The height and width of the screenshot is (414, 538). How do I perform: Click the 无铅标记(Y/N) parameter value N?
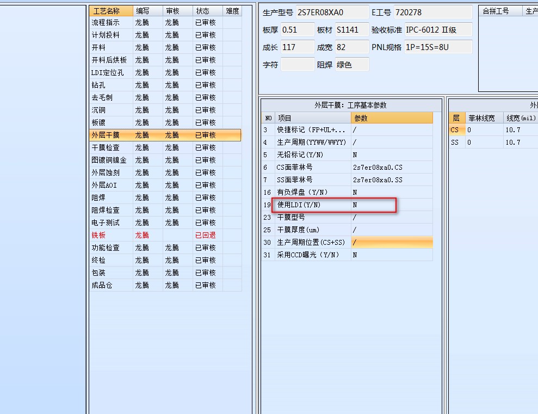pyautogui.click(x=392, y=155)
